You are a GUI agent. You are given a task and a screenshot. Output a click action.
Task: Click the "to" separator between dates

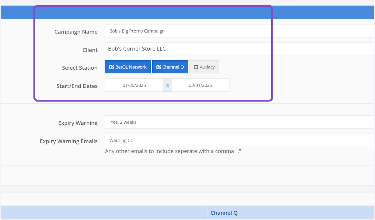tap(167, 85)
